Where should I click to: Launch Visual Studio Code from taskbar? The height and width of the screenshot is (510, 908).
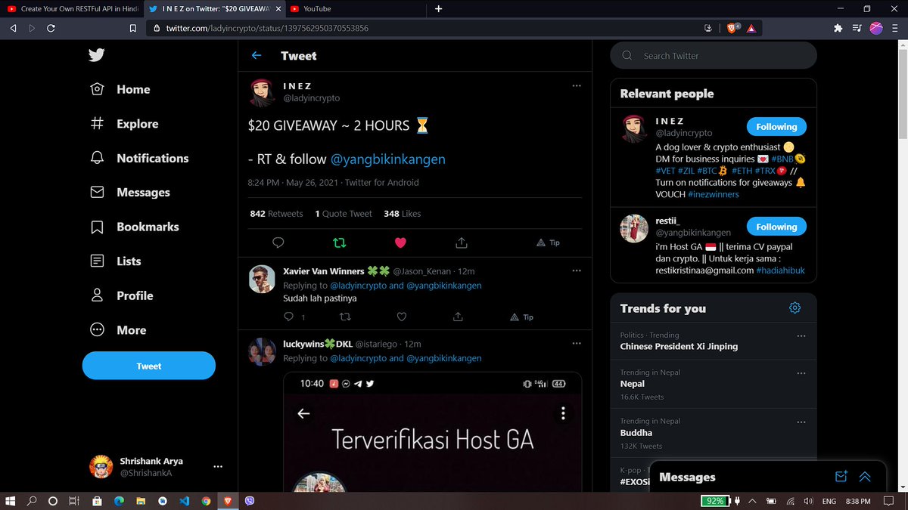[x=184, y=501]
